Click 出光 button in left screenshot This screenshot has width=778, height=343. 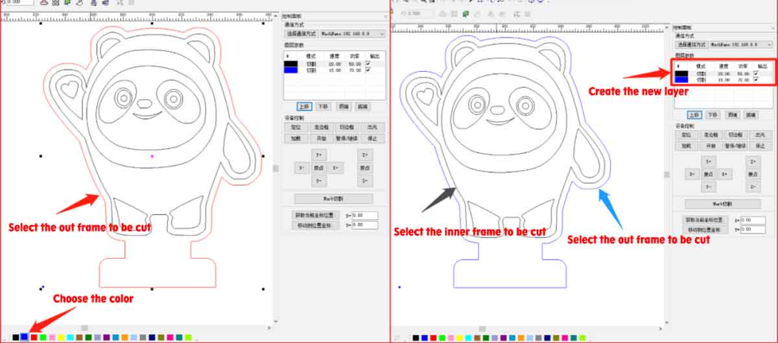(371, 127)
